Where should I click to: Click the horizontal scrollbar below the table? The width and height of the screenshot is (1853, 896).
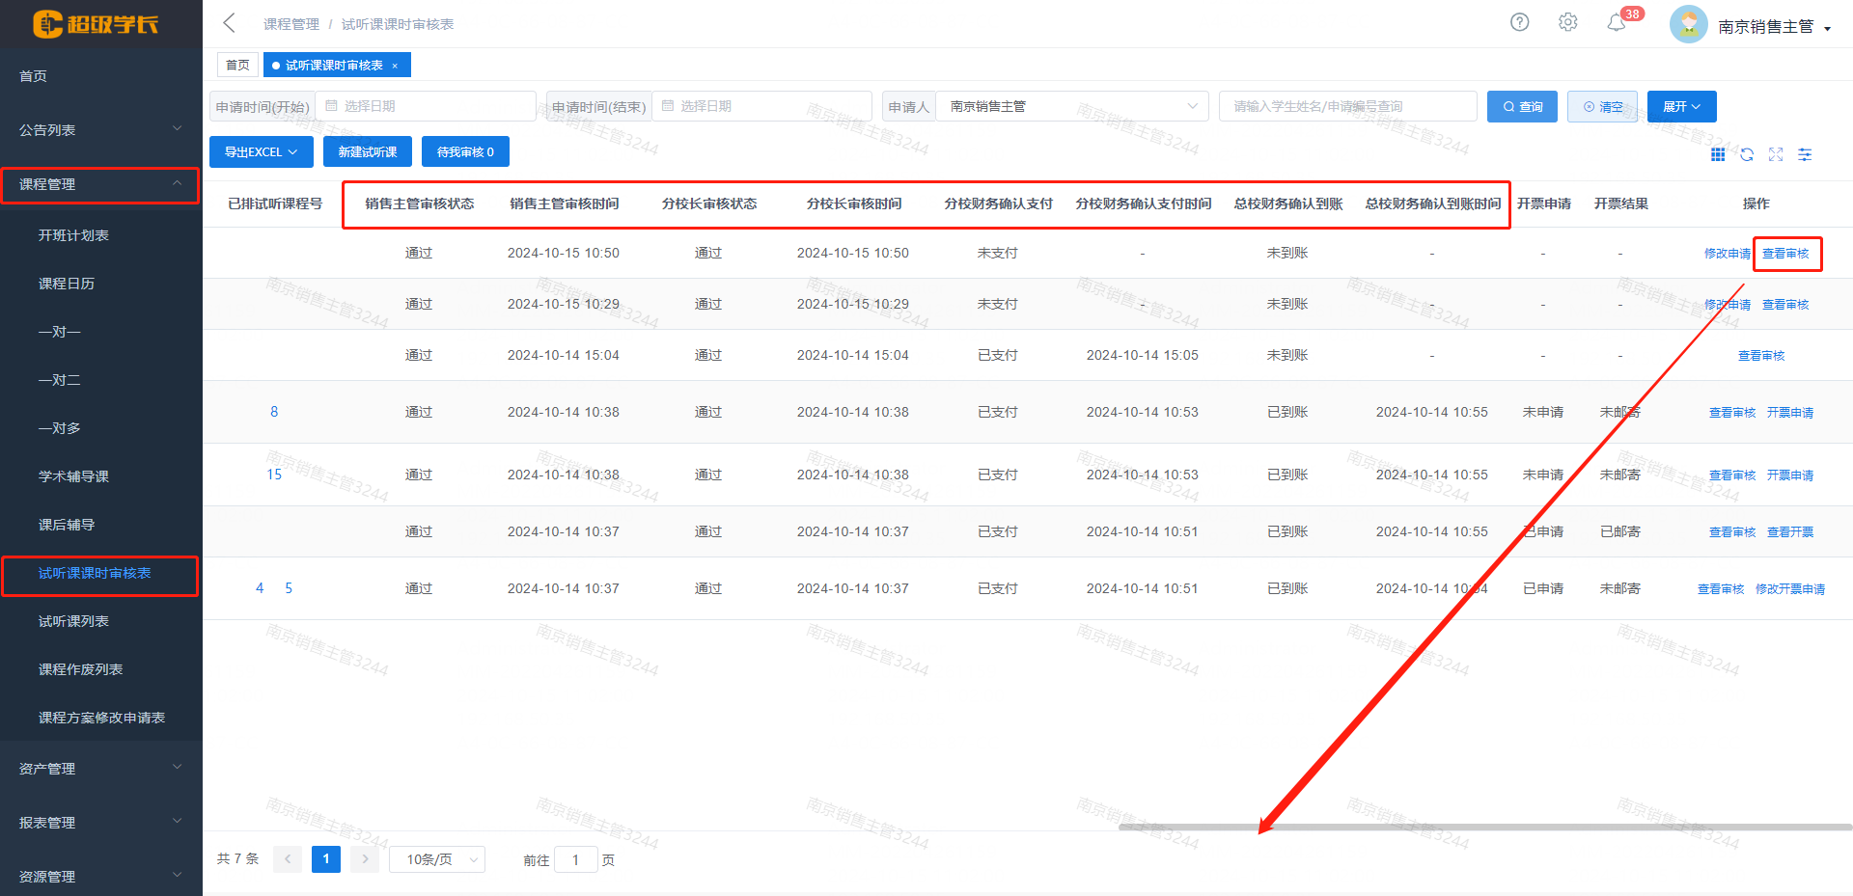tap(1484, 828)
